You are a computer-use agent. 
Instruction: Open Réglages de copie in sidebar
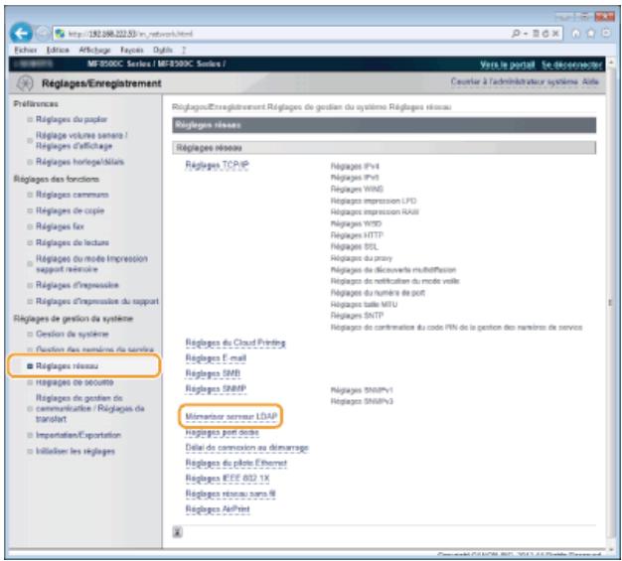click(x=70, y=210)
